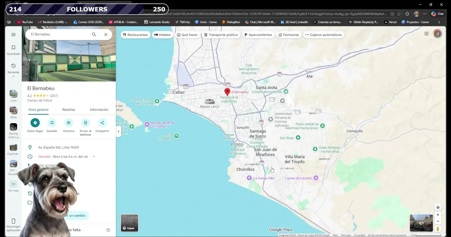Click Plaza de Armas de La Punta marker
This screenshot has width=451, height=237.
click(157, 101)
